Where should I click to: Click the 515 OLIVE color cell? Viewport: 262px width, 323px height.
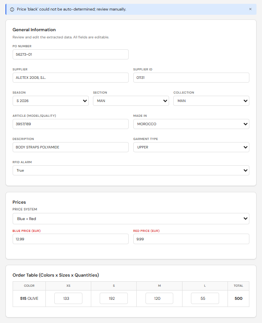pos(29,299)
